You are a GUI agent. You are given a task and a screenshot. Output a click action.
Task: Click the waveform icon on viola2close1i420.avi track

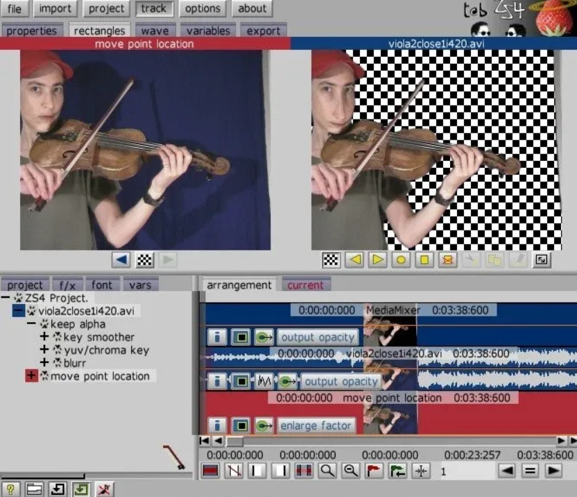tap(264, 381)
